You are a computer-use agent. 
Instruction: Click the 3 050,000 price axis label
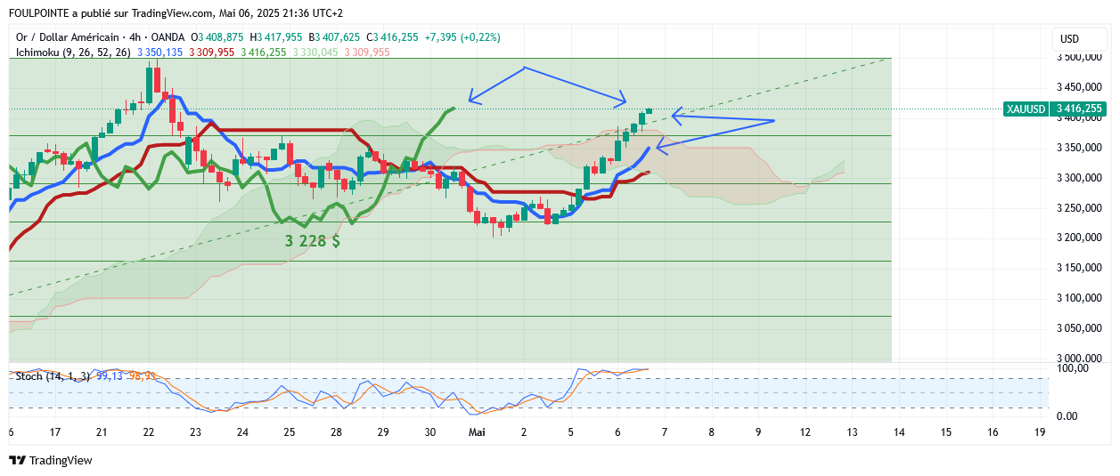[x=1081, y=328]
